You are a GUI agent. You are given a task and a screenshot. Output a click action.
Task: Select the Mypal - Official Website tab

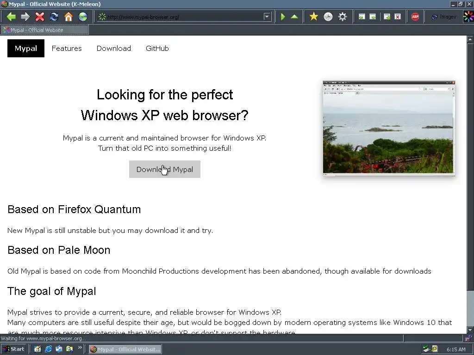point(45,30)
